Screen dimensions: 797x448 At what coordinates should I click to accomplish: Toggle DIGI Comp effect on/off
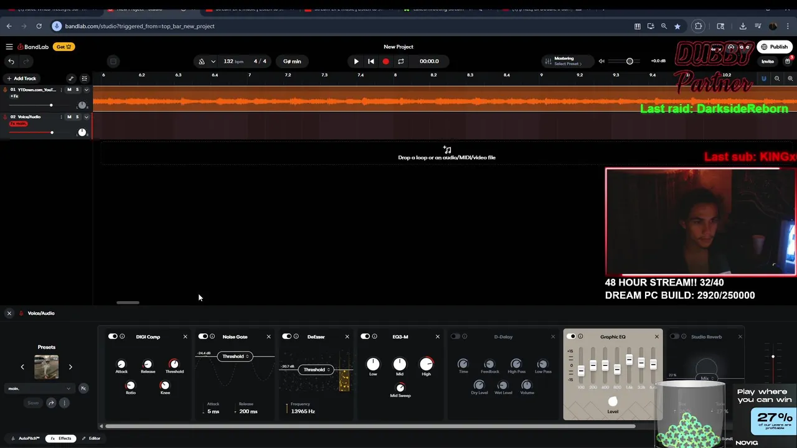click(113, 337)
